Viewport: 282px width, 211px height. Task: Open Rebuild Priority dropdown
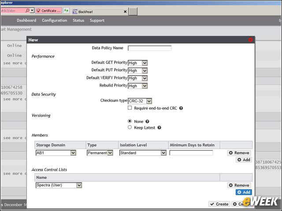(x=137, y=86)
